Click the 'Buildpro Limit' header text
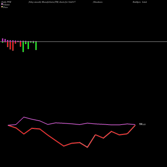This screenshot has height=167, width=167. click(x=140, y=2)
